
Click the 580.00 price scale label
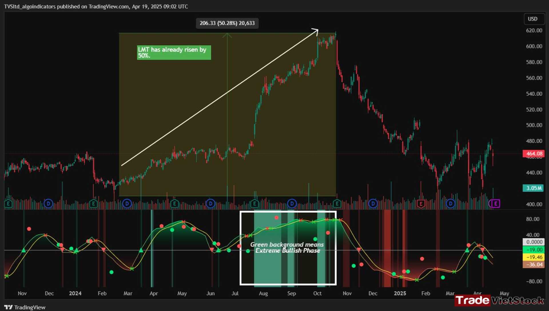tap(534, 62)
